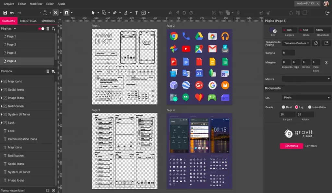Screen dimensions: 332x193
Task: Click the page orientation rotate icon
Action: [316, 43]
